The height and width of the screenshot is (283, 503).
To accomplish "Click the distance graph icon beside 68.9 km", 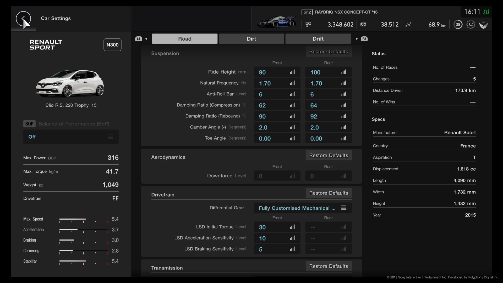I will coord(408,24).
